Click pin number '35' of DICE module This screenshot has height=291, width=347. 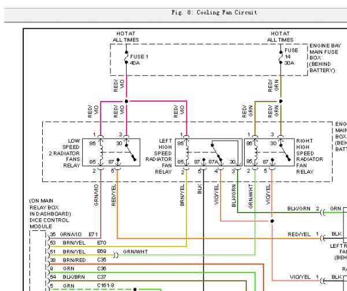coord(53,234)
